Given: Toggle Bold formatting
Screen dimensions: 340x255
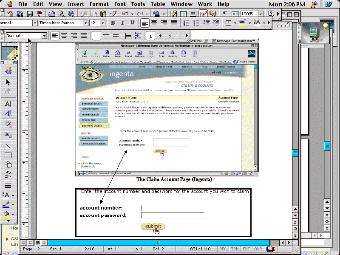Looking at the screenshot, I should point(113,23).
